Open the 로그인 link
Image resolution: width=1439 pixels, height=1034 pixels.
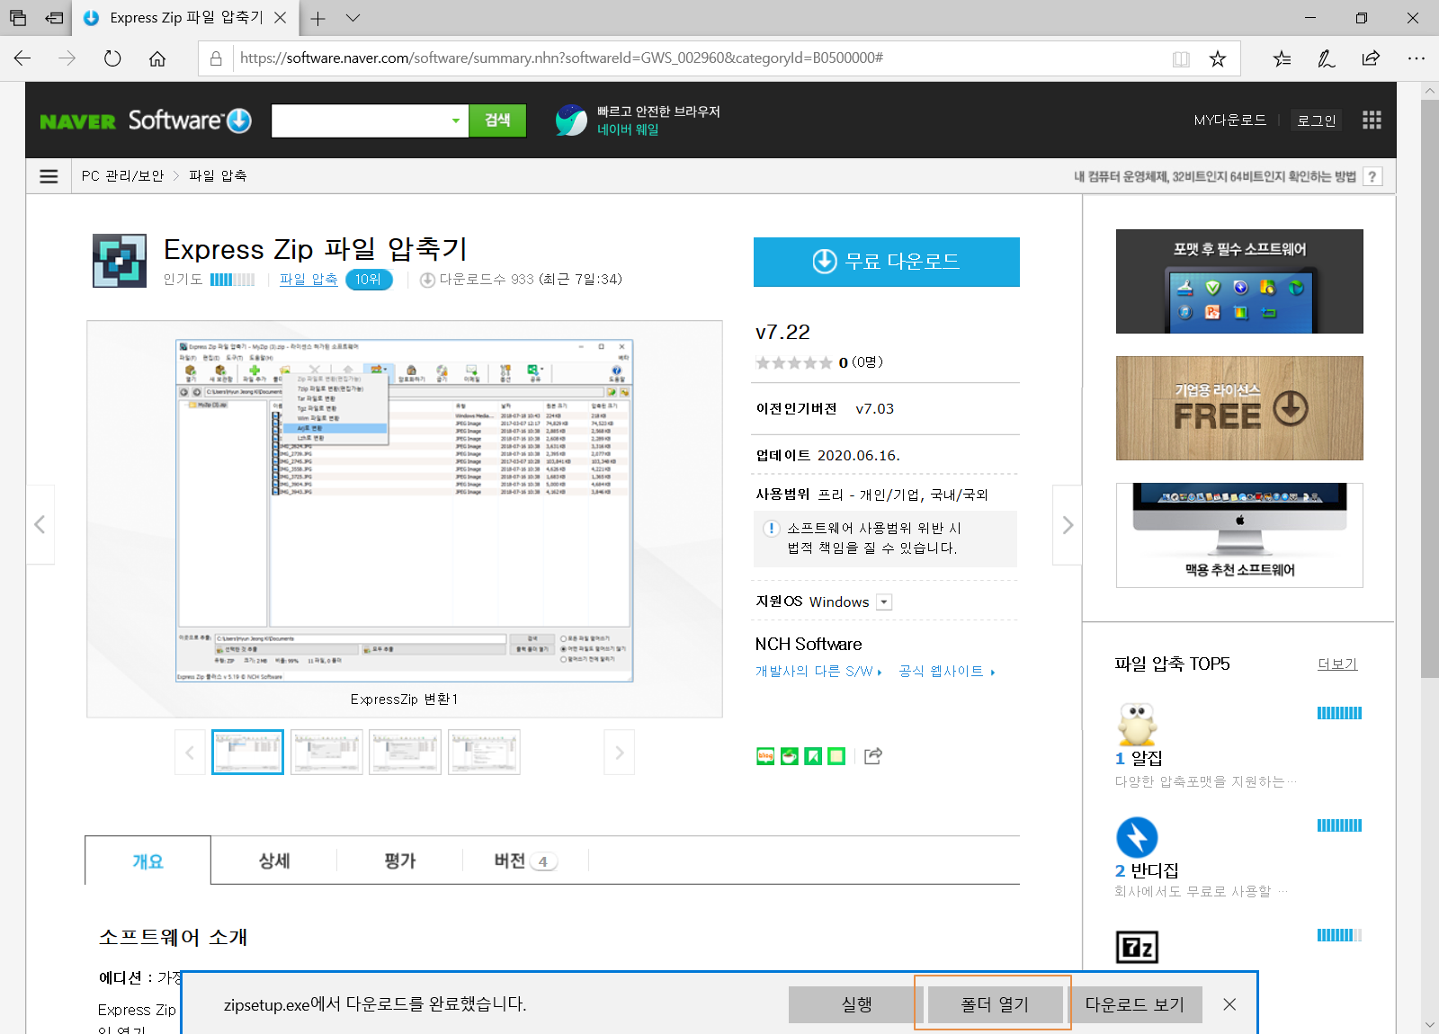click(x=1316, y=120)
